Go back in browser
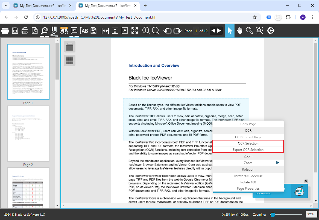The width and height of the screenshot is (319, 220). pos(6,17)
